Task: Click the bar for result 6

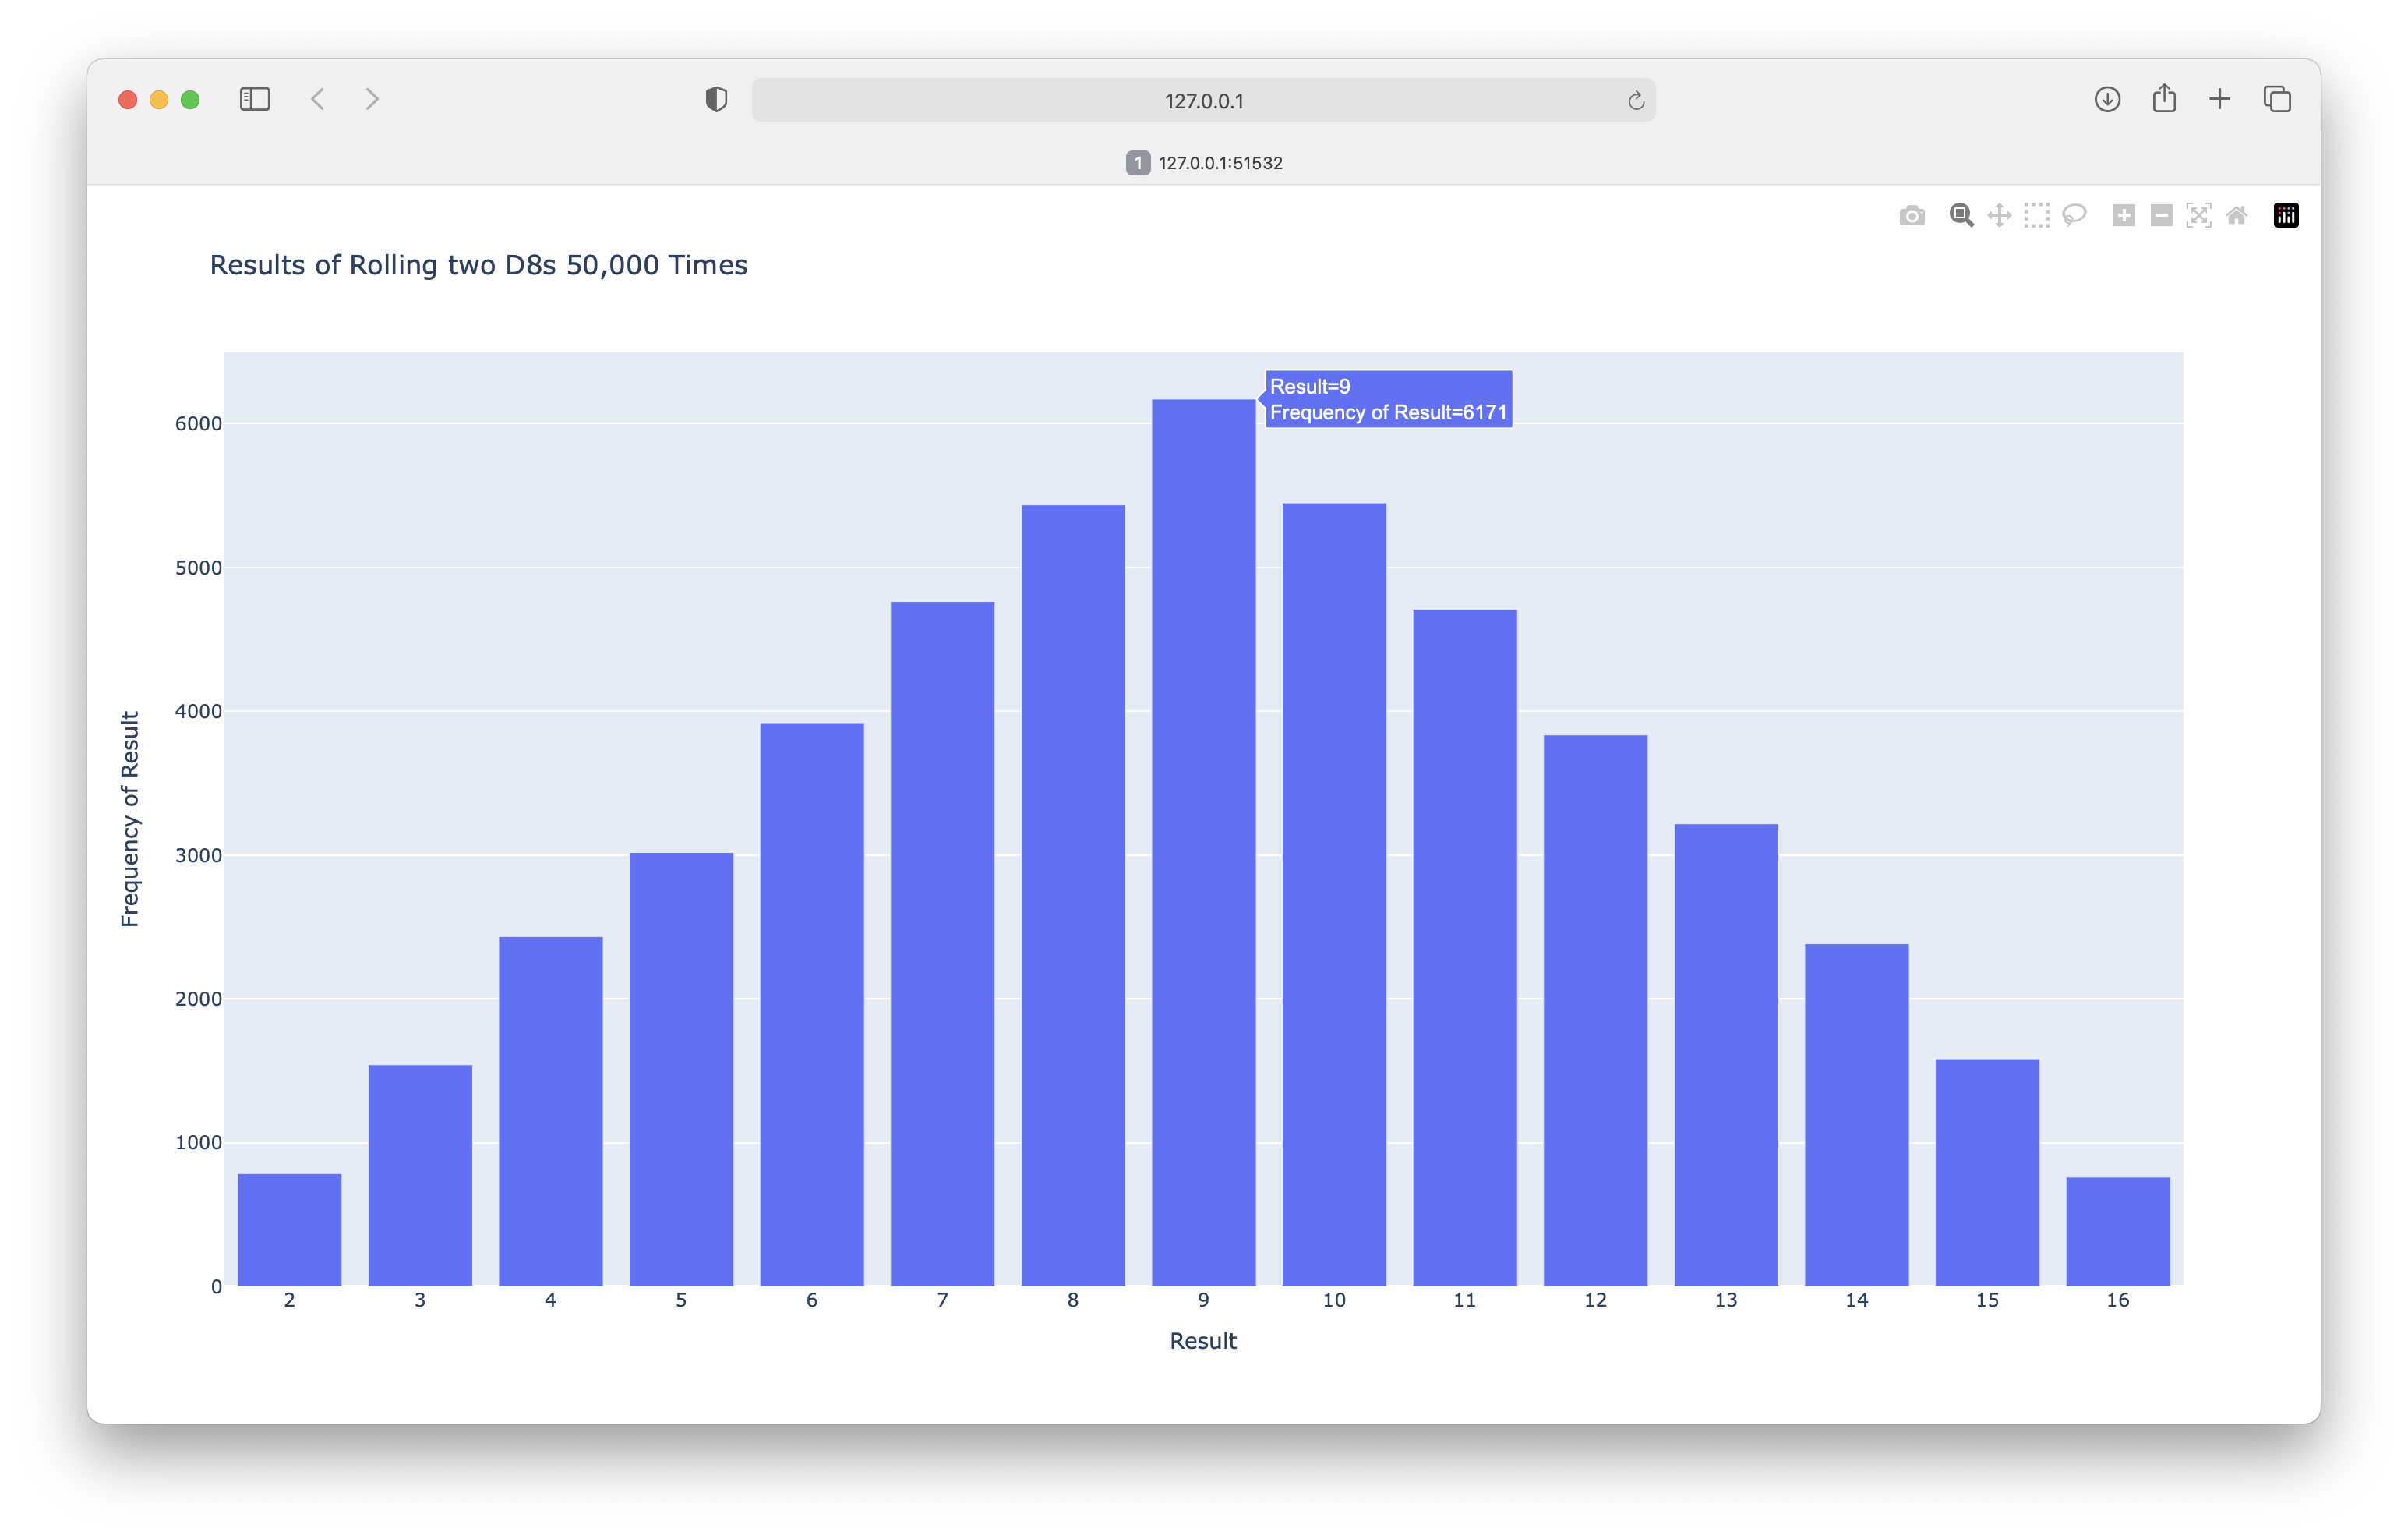Action: click(812, 1005)
